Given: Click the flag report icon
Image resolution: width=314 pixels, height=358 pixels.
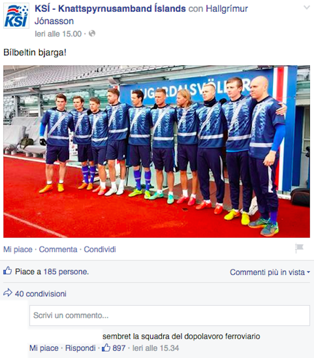Looking at the screenshot, I should 299,248.
